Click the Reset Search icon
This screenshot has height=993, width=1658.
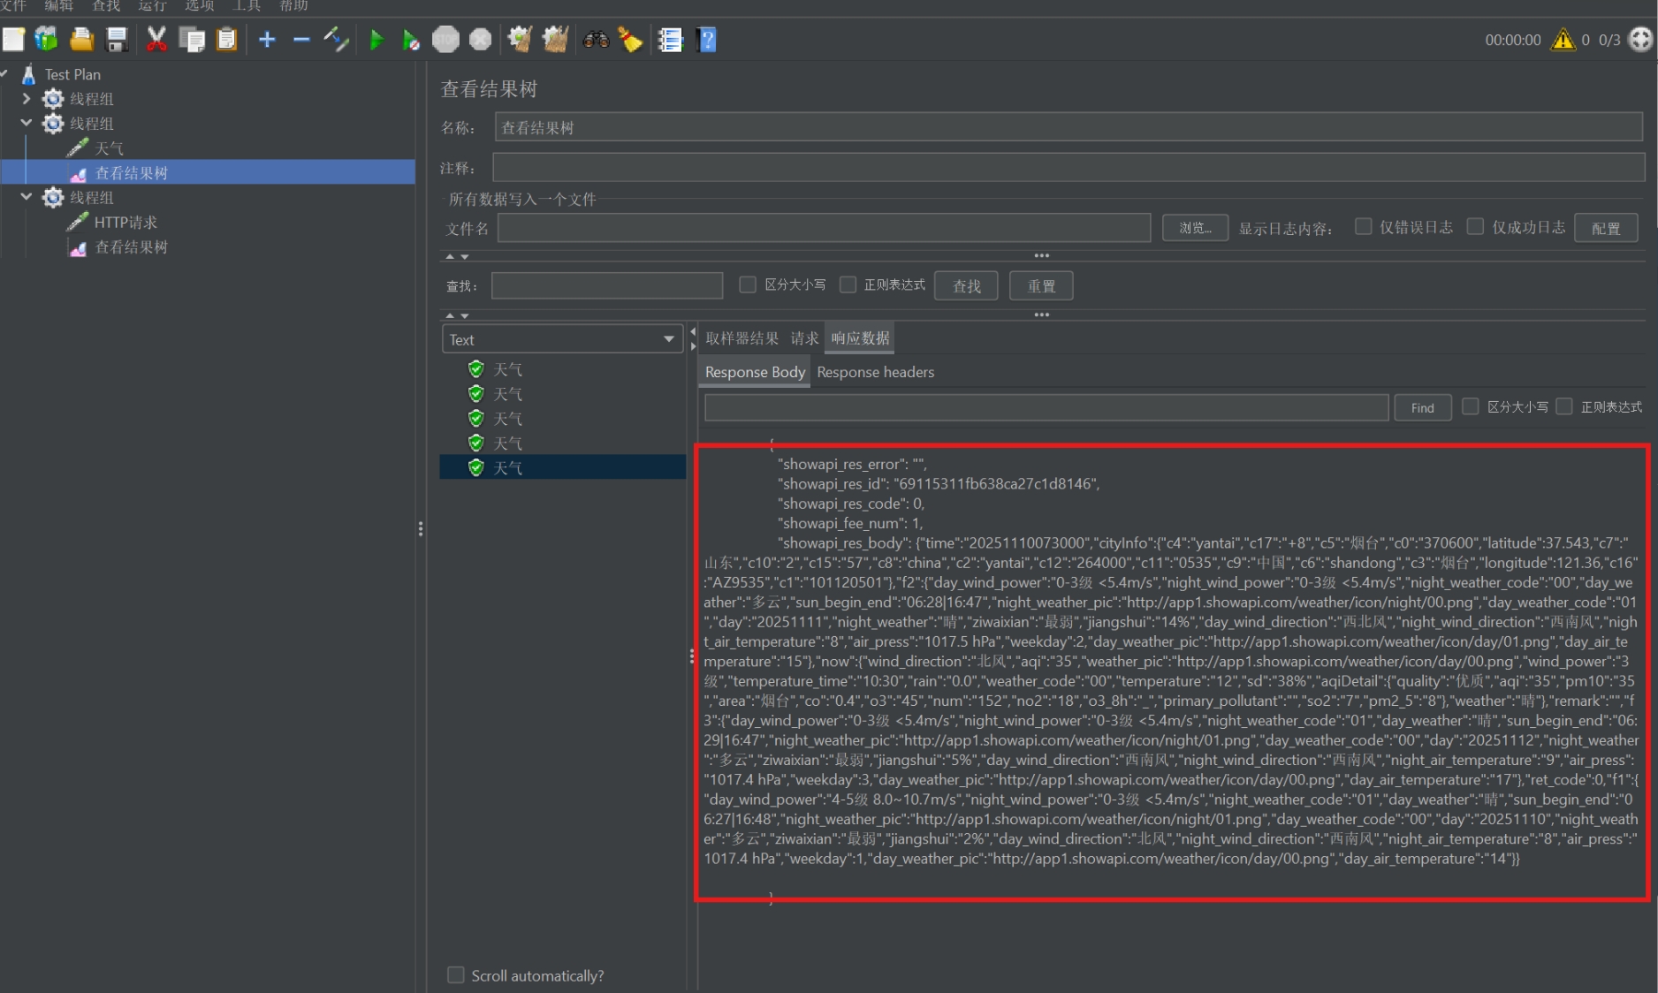(x=630, y=40)
